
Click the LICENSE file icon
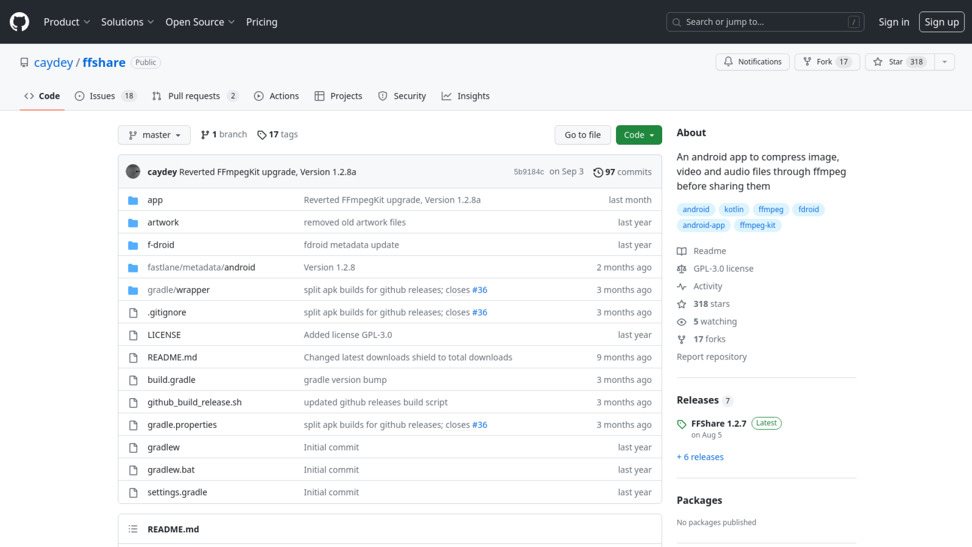(133, 335)
